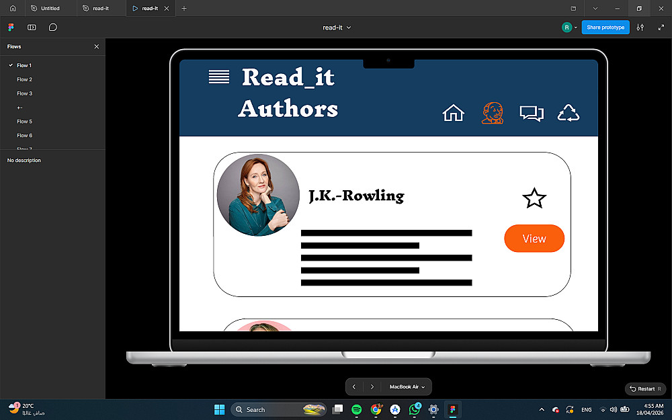The width and height of the screenshot is (672, 420).
Task: Click the Flows panel heading
Action: (x=14, y=46)
